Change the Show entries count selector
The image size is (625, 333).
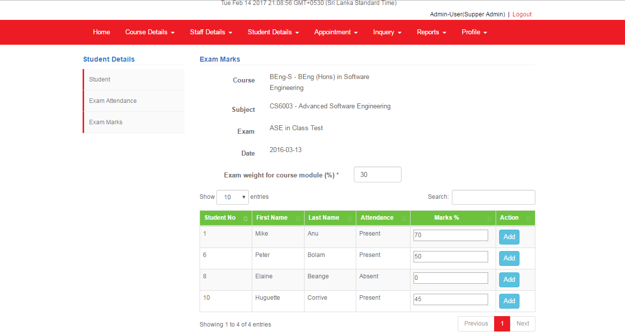pos(232,197)
